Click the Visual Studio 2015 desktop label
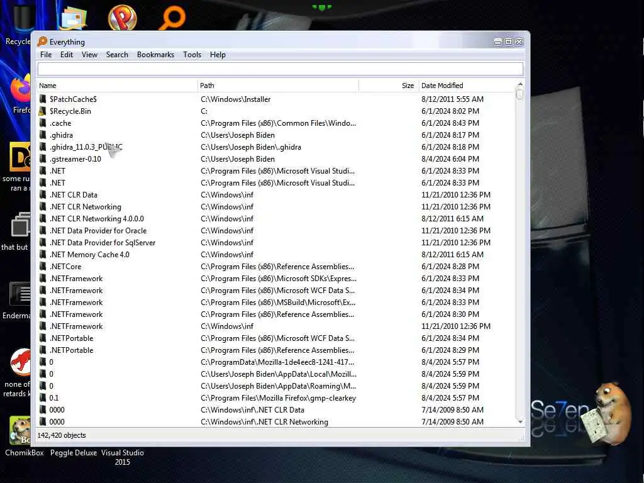Image resolution: width=644 pixels, height=483 pixels. pyautogui.click(x=123, y=457)
